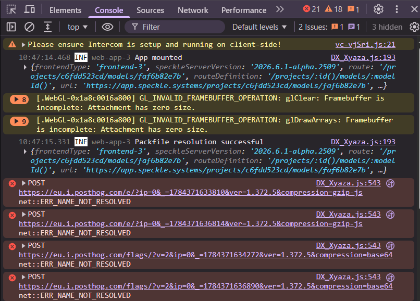Click the 18 warnings counter

tap(333, 9)
